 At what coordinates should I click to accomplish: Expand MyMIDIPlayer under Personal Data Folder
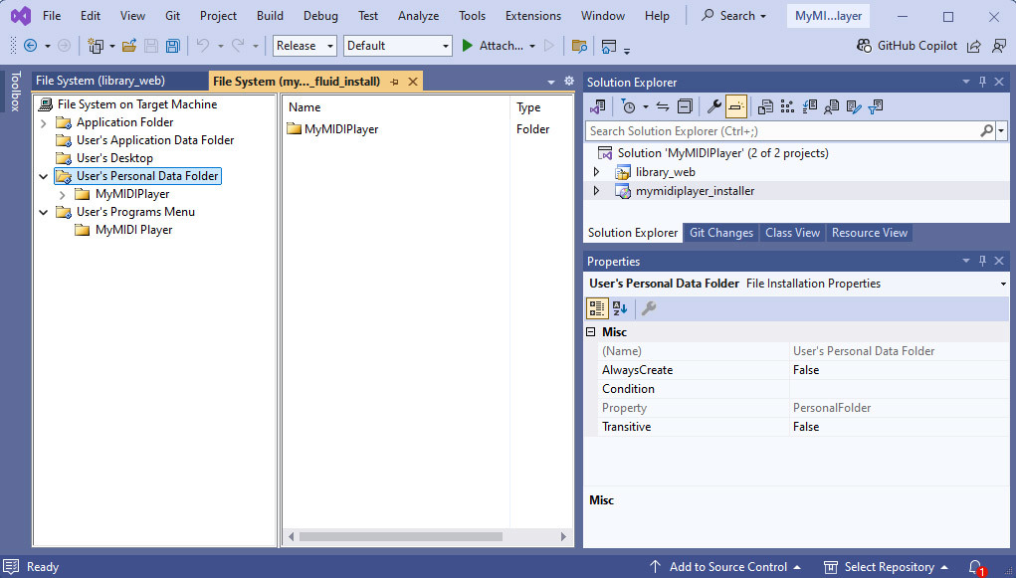pyautogui.click(x=63, y=194)
